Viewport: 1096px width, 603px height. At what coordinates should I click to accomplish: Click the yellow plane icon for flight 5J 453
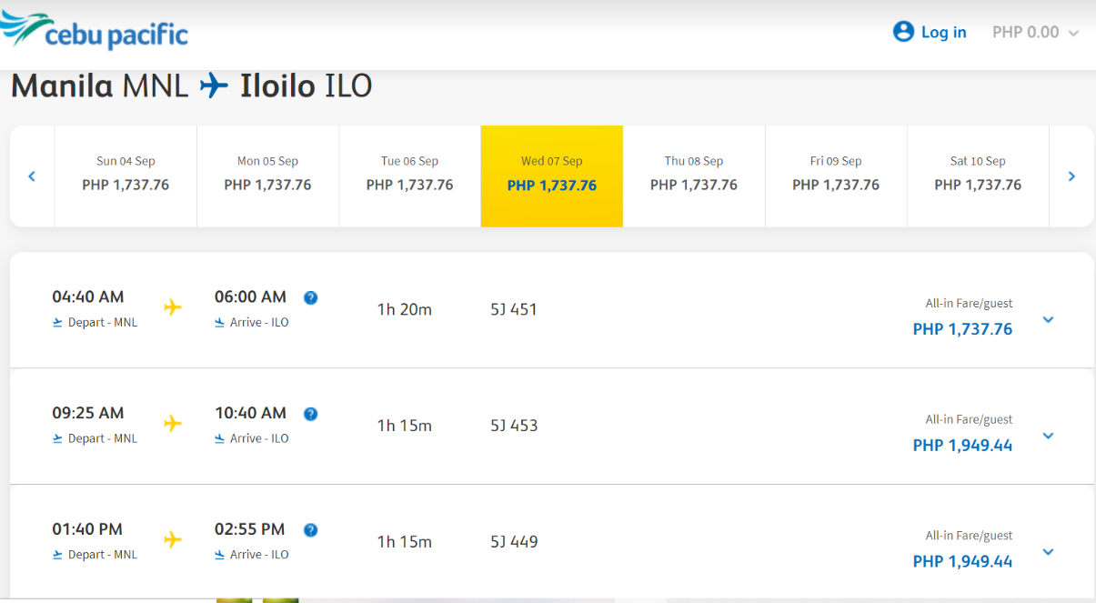tap(173, 424)
